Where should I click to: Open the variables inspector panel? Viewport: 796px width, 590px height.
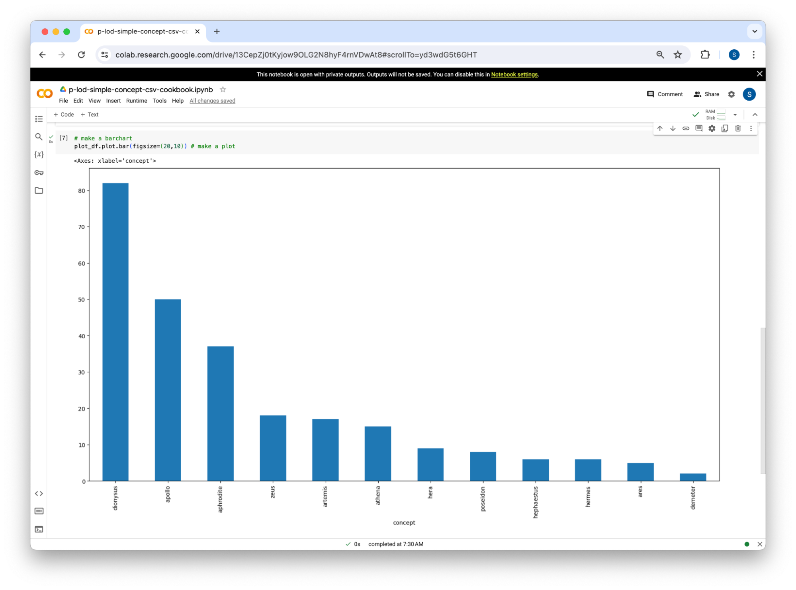[x=39, y=154]
